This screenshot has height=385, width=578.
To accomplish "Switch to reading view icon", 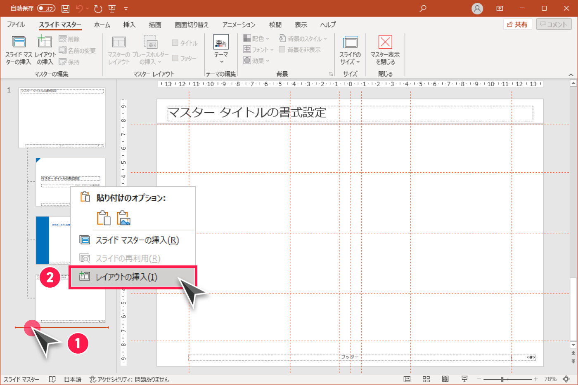I will [445, 379].
